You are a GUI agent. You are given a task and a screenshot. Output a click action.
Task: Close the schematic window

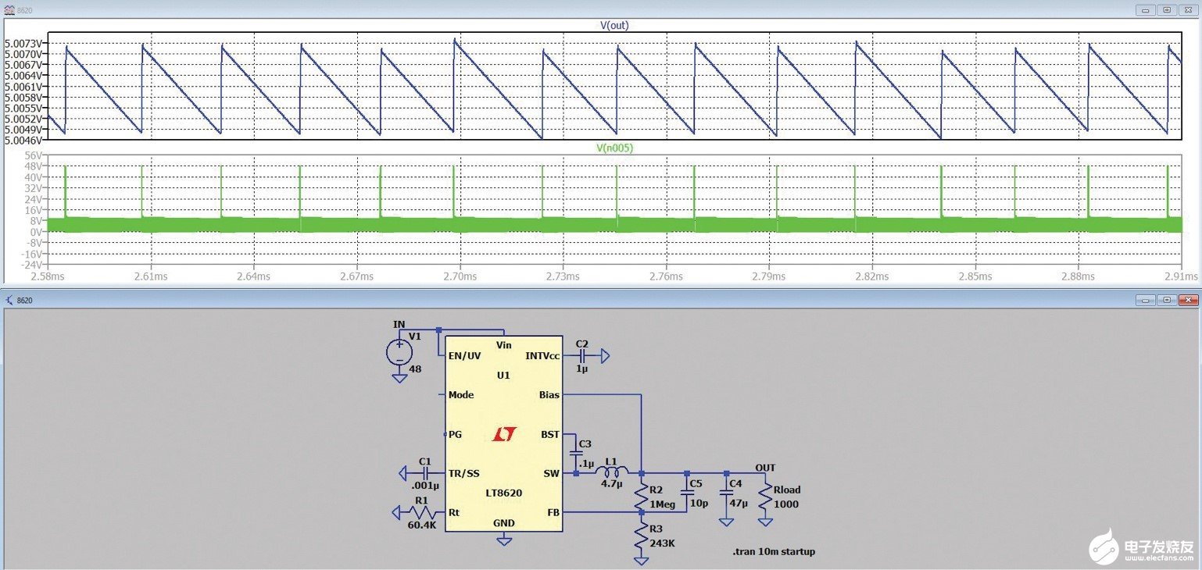click(x=1188, y=300)
